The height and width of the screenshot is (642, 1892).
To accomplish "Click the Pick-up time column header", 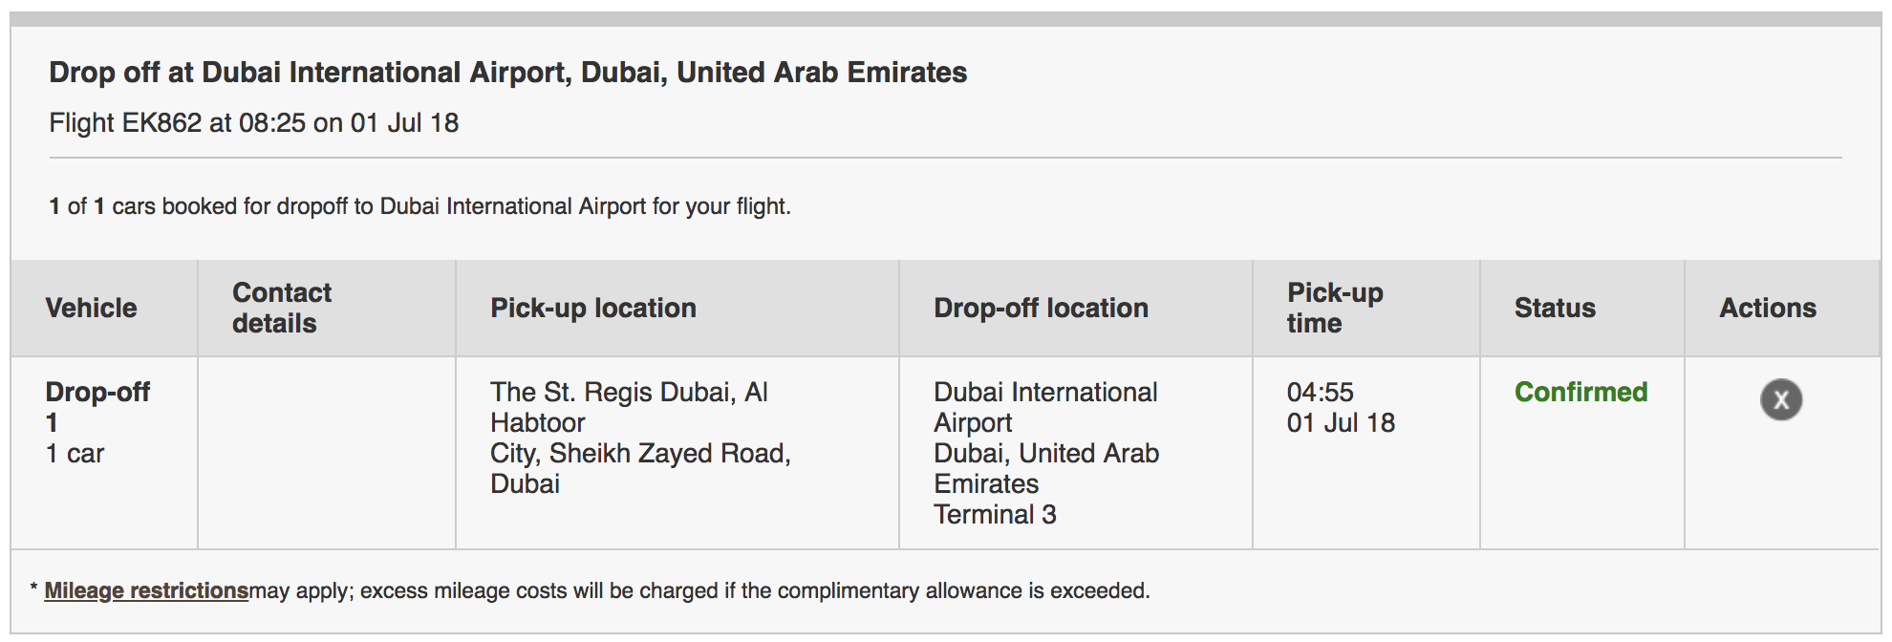I will [1334, 308].
